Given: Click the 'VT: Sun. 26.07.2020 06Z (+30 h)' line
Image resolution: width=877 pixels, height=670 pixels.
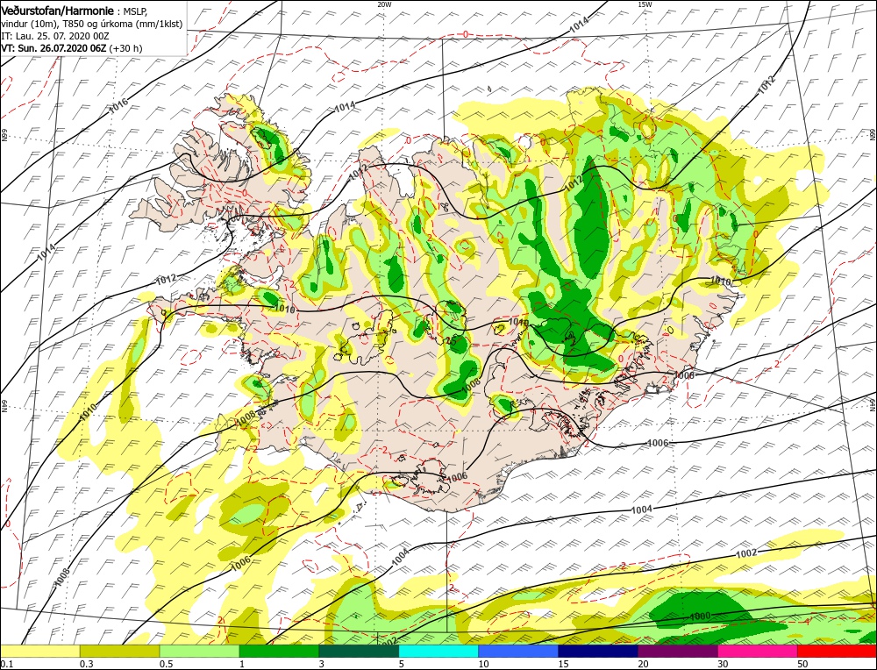Looking at the screenshot, I should 72,48.
